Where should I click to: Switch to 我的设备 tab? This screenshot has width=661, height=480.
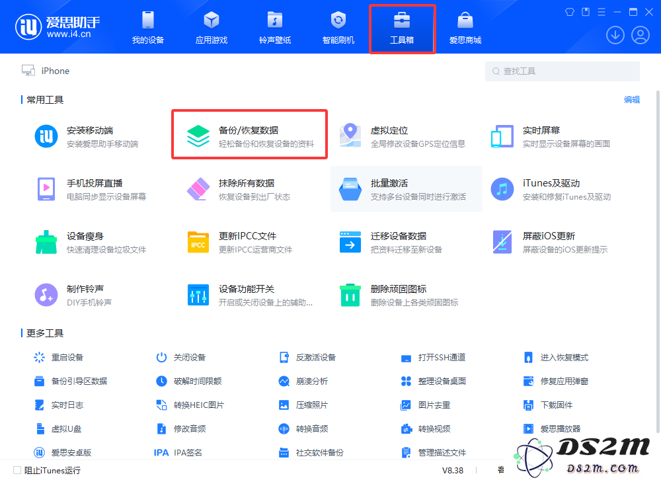point(148,28)
